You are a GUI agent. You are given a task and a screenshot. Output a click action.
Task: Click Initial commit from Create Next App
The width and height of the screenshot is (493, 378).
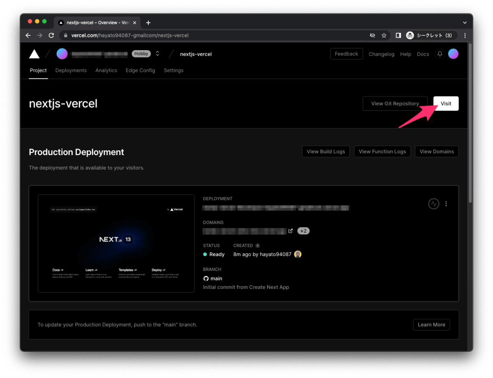(x=246, y=287)
